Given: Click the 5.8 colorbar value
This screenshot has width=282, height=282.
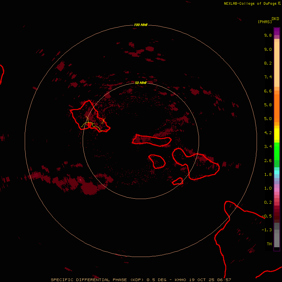Looking at the screenshot, I should click(268, 105).
